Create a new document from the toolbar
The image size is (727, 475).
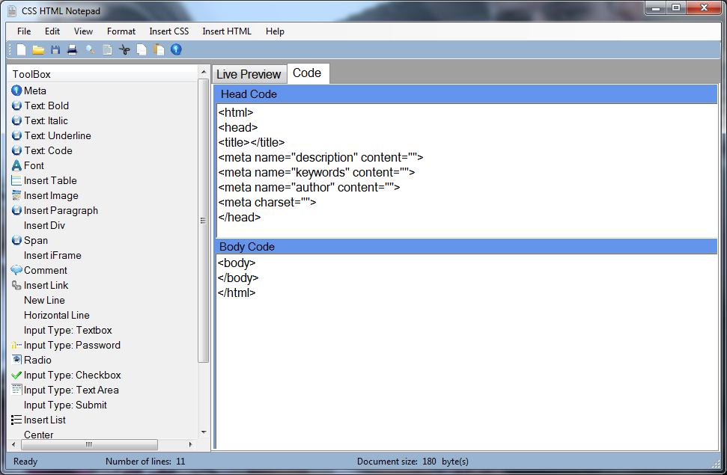[x=20, y=49]
